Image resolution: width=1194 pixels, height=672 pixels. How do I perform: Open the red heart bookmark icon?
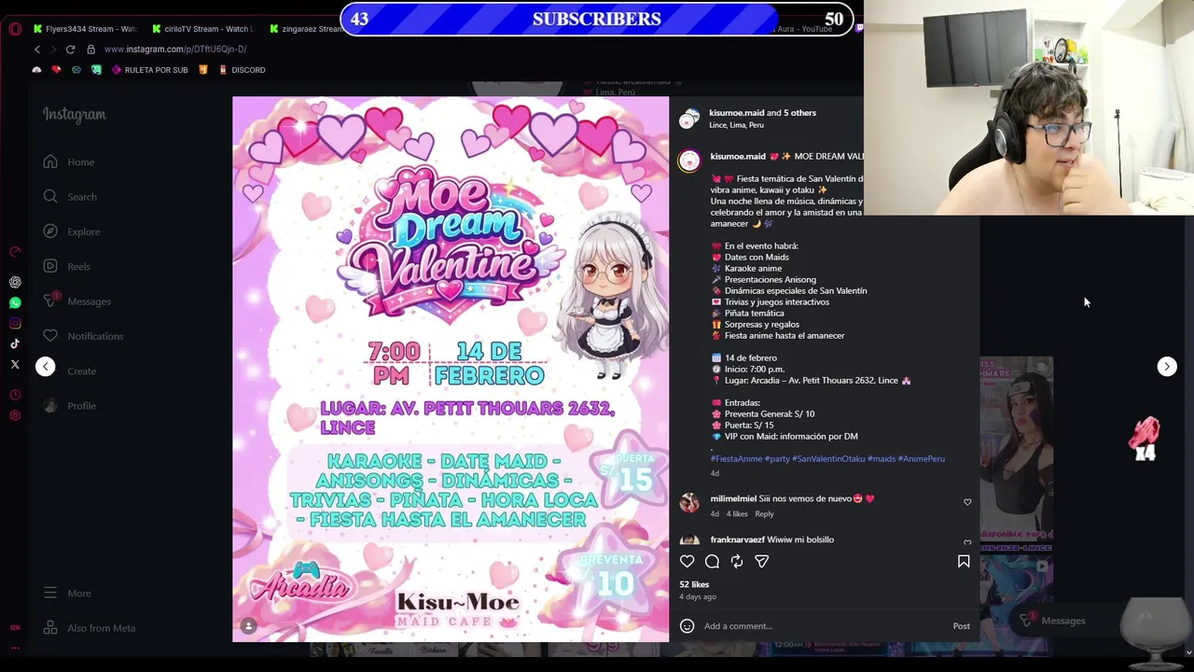(56, 70)
